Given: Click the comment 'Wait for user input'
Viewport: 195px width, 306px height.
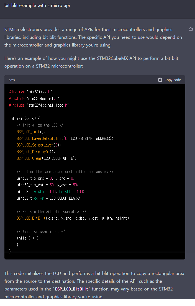Looking at the screenshot, I should (41, 232).
